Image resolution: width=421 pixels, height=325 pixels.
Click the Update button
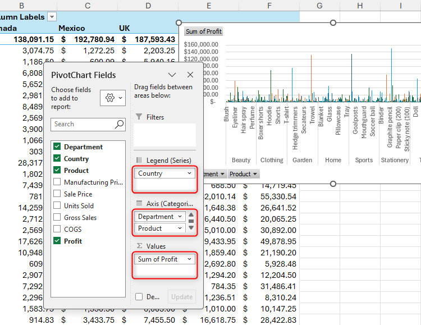click(182, 297)
